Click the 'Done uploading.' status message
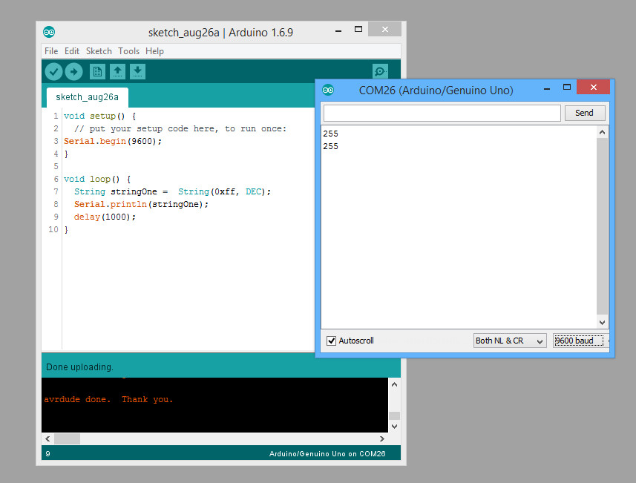636x483 pixels. [79, 367]
